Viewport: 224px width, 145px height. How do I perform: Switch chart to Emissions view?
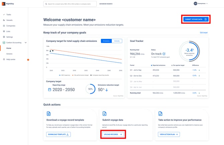click(x=106, y=41)
